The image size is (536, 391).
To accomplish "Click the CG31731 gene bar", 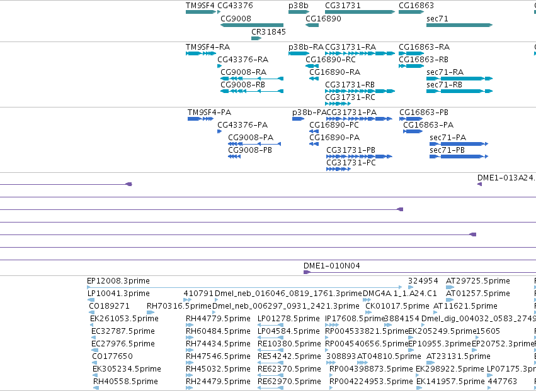I will coord(360,12).
